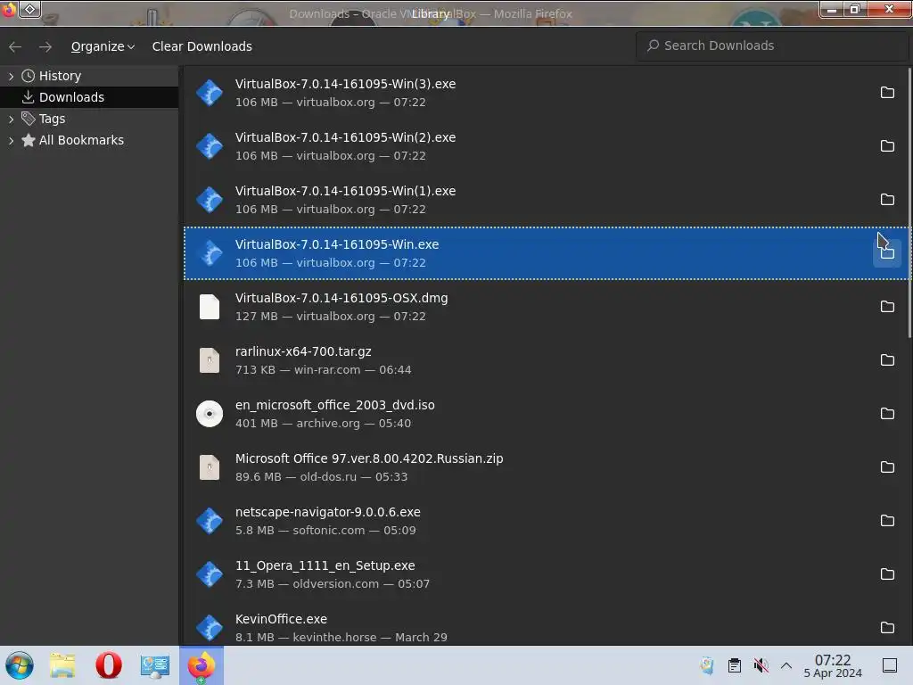This screenshot has height=685, width=913.
Task: Clear Downloads list
Action: pos(202,46)
